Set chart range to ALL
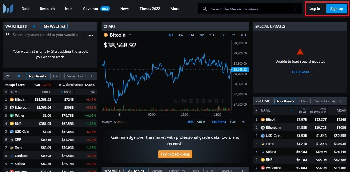350x172 pixels. pos(244,35)
